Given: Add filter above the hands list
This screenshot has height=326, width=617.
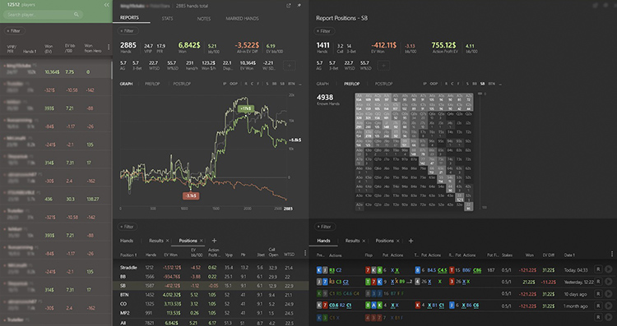Looking at the screenshot, I should point(324,227).
